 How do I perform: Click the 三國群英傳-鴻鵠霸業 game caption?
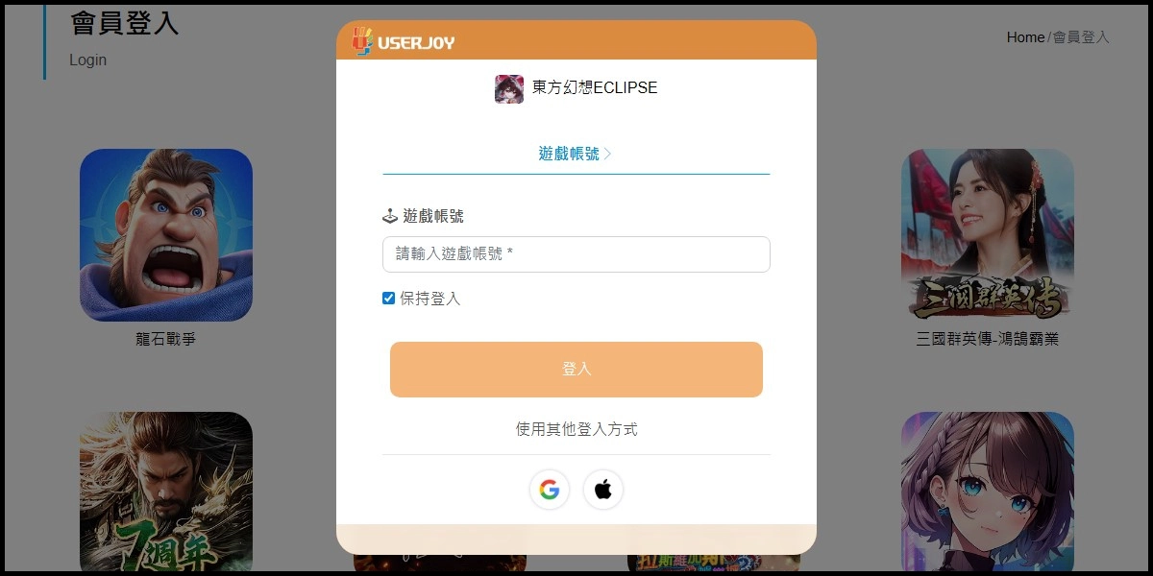coord(988,339)
